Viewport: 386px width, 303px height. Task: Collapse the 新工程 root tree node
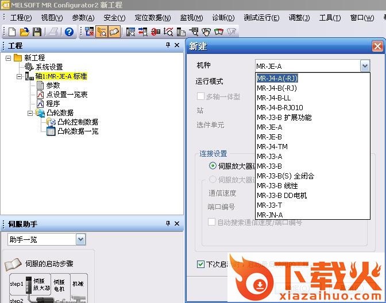pos(8,58)
